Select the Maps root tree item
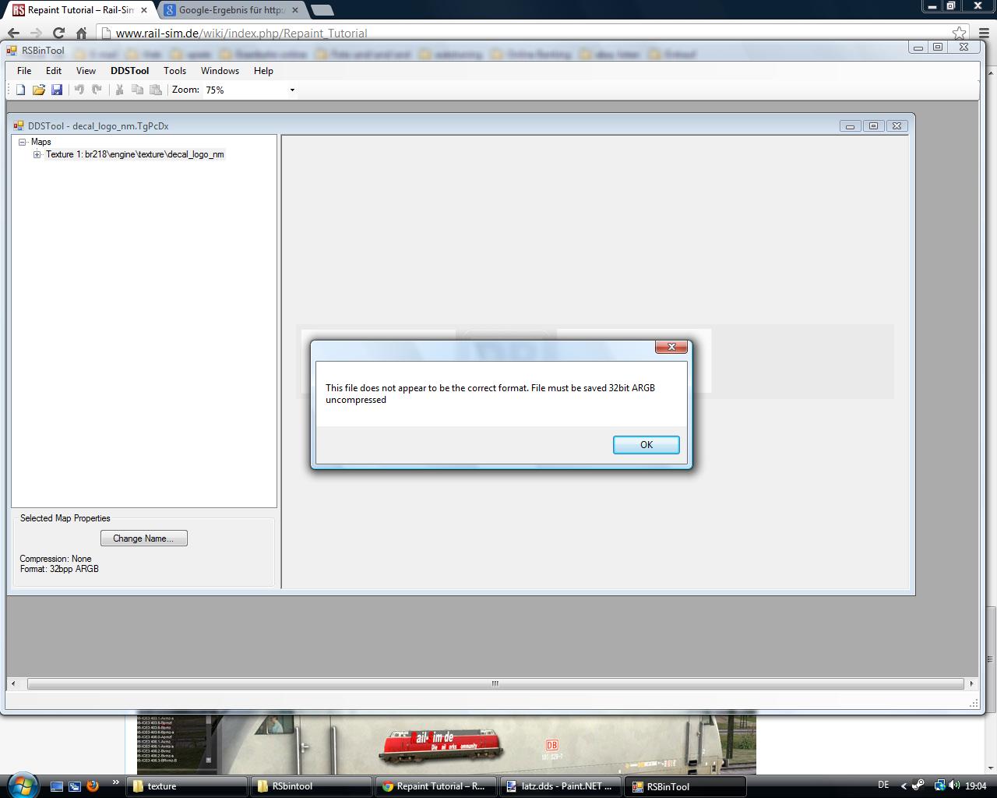 click(x=41, y=142)
